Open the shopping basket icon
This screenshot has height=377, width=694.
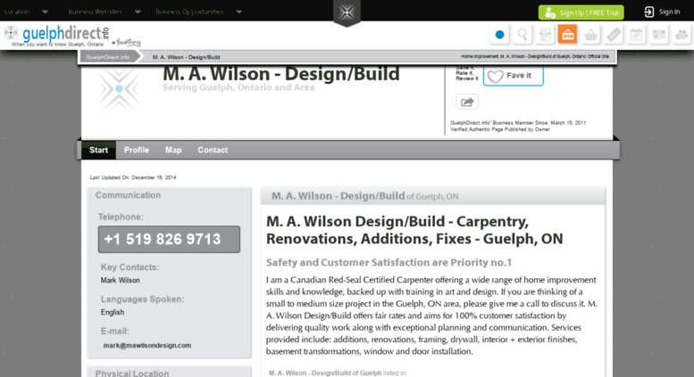591,35
